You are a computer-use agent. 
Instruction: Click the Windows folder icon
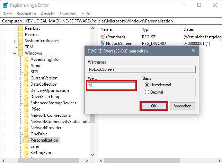pos(21,53)
